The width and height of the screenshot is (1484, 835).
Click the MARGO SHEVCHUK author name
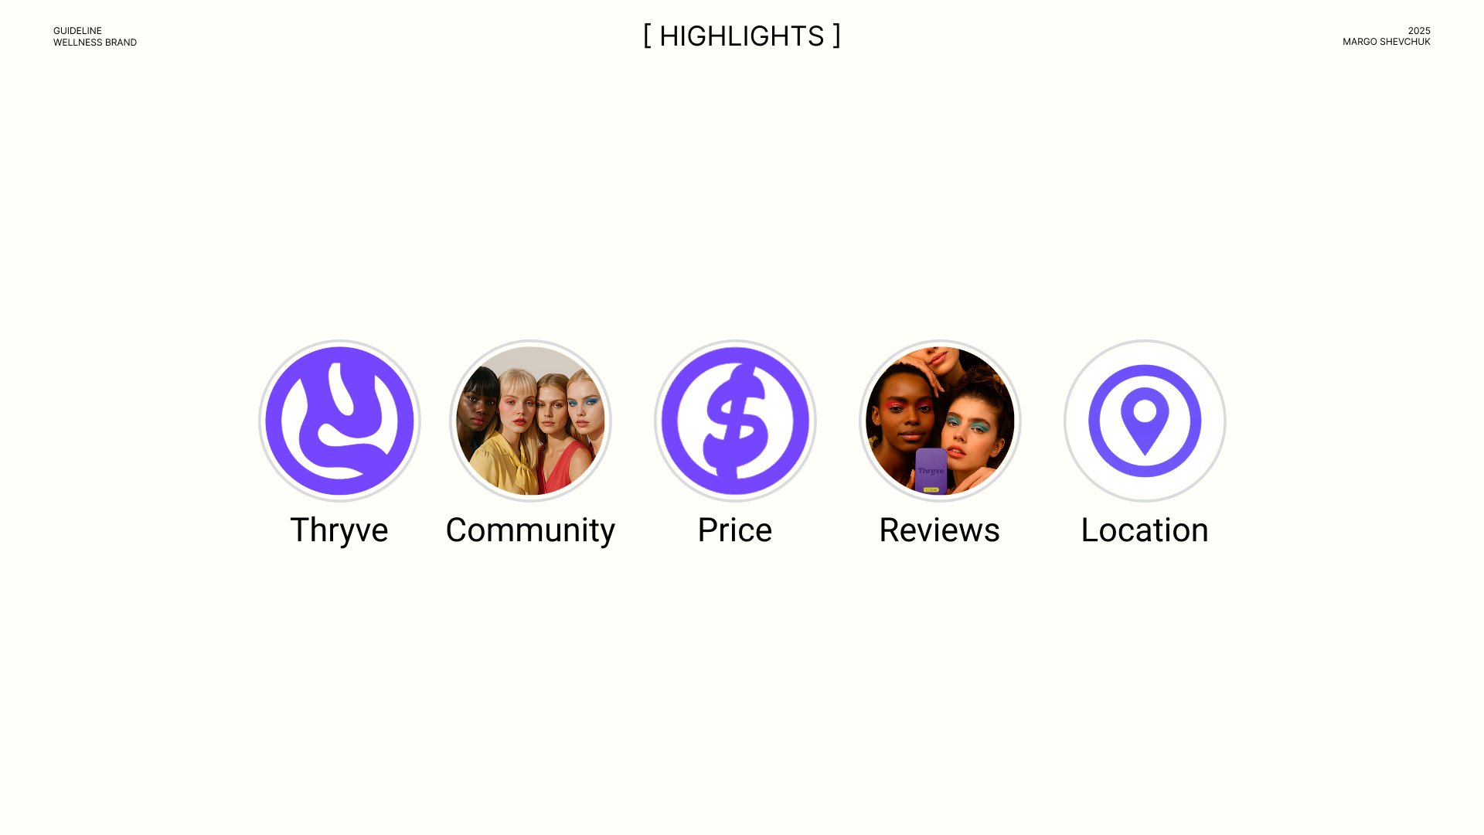(1387, 42)
